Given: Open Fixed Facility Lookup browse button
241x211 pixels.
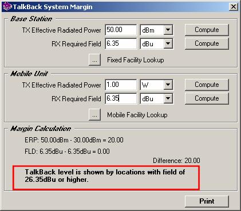Looking at the screenshot, I should click(x=94, y=60).
